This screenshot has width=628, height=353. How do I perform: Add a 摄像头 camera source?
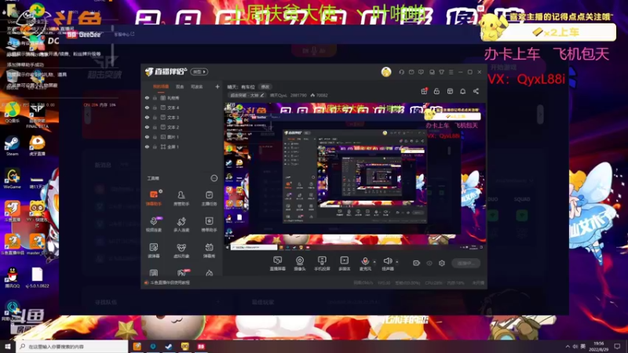(x=300, y=264)
